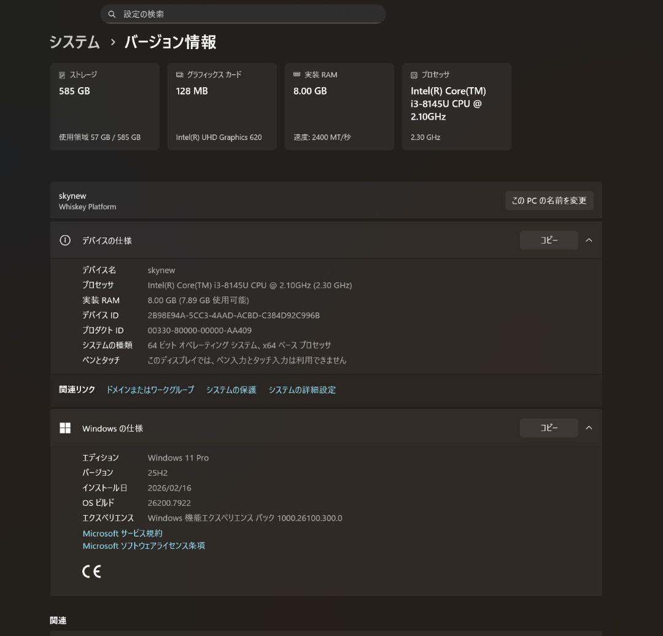Click the ストレージ card icon

pos(62,75)
